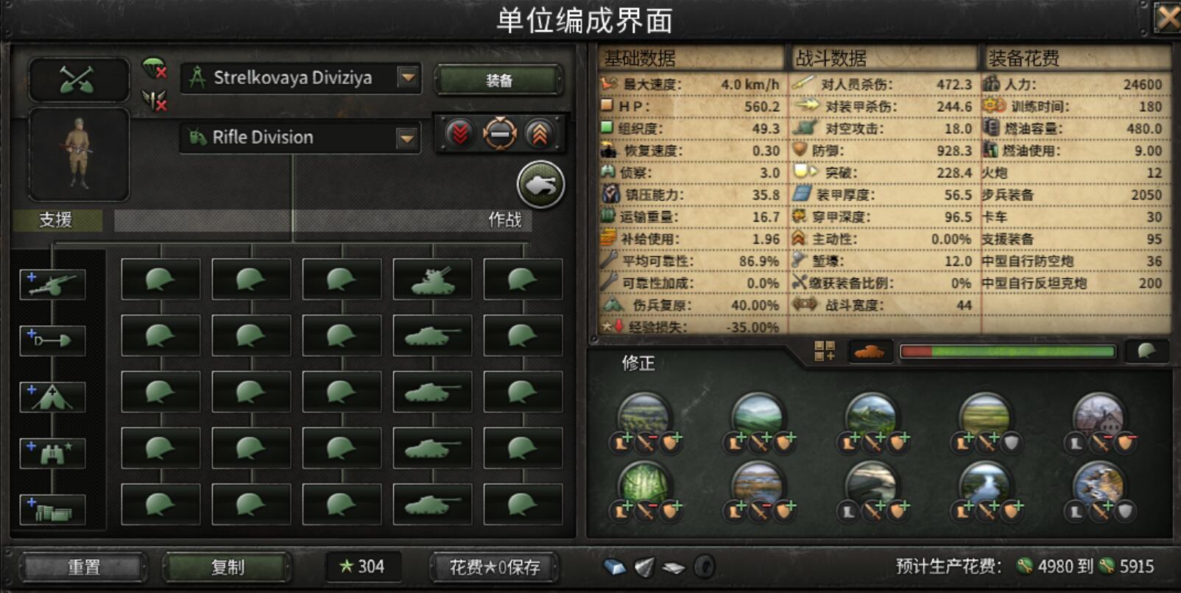The image size is (1181, 593).
Task: Open the Strelkovaya Diviziya name dropdown
Action: coord(408,77)
